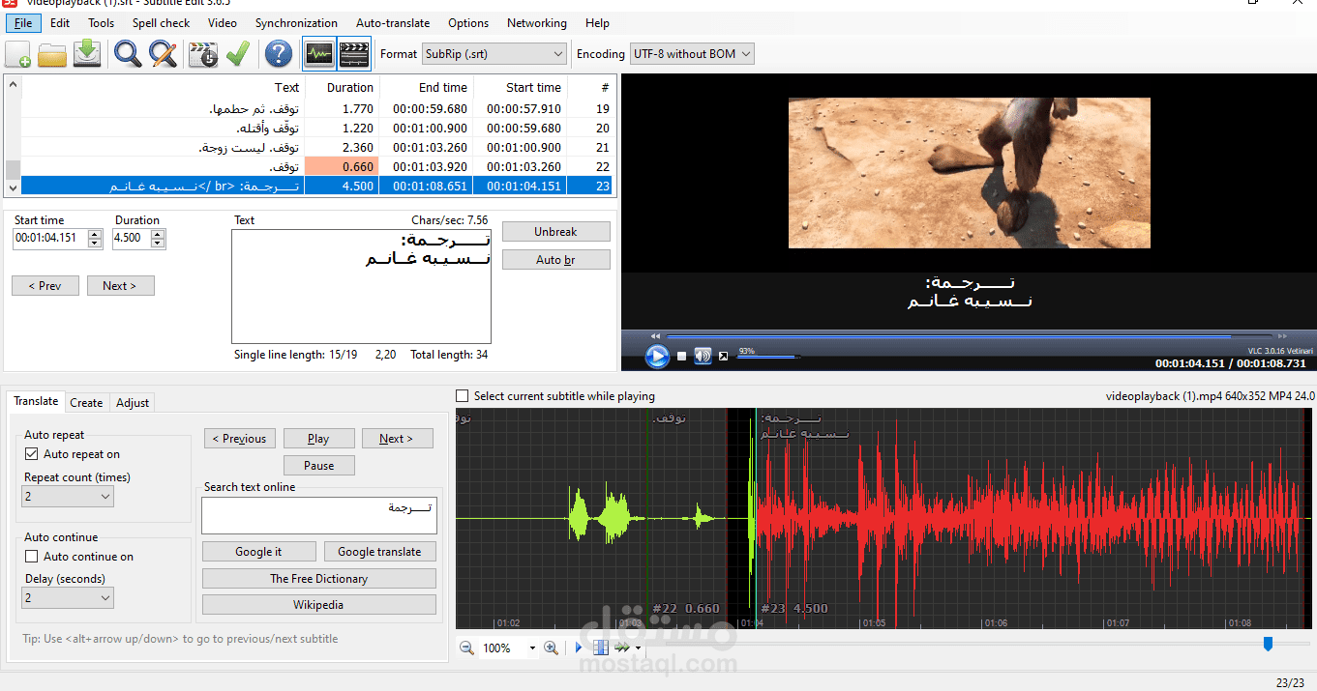Play selection with small blue triangle
This screenshot has width=1317, height=691.
[x=580, y=648]
